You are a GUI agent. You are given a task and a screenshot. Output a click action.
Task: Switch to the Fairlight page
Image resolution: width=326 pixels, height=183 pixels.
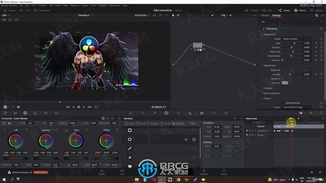pyautogui.click(x=203, y=172)
